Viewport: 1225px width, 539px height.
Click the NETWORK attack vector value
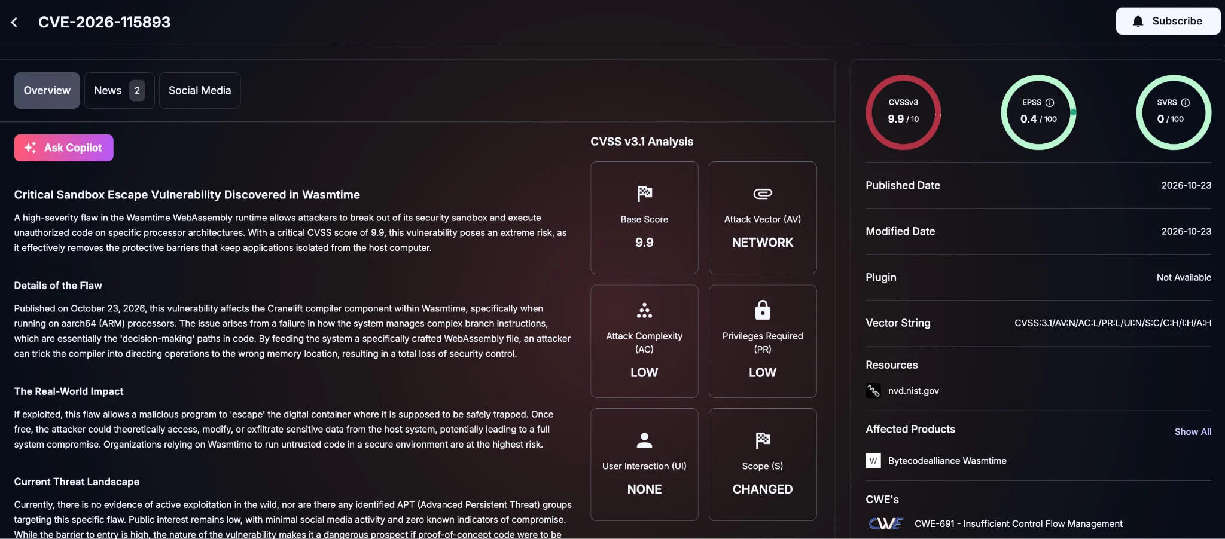(762, 243)
